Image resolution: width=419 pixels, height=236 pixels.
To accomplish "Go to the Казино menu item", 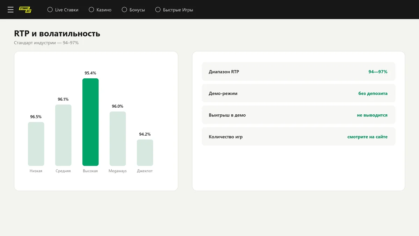I will pyautogui.click(x=104, y=10).
